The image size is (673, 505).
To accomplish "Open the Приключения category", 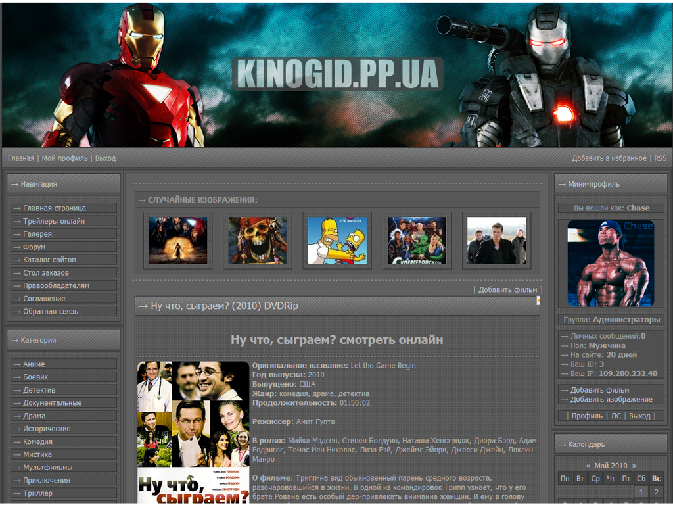I will point(64,480).
